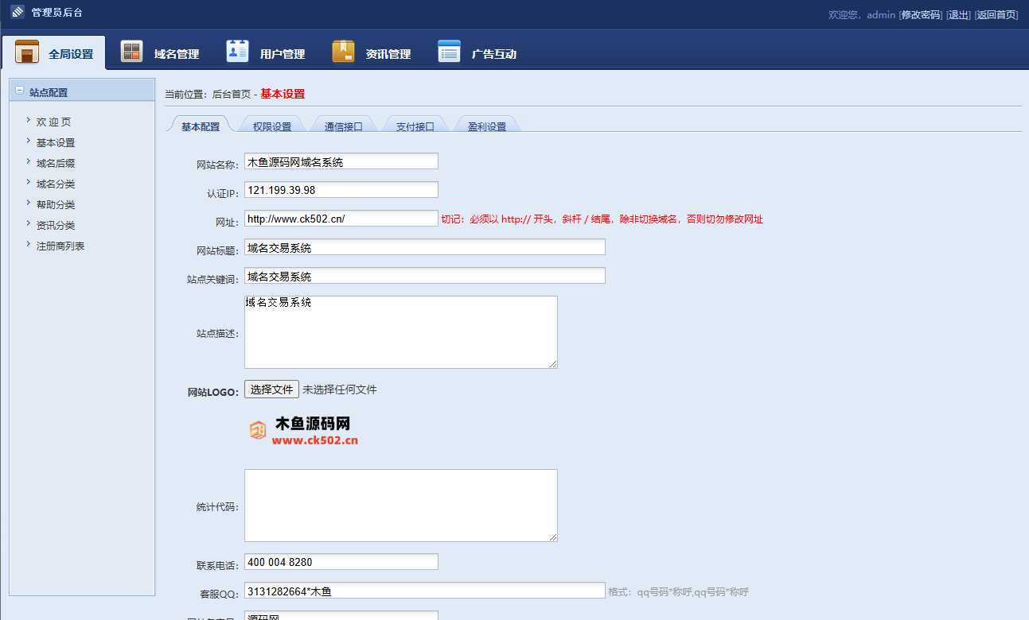Click the 木鱼源码网 logo image

(x=304, y=431)
